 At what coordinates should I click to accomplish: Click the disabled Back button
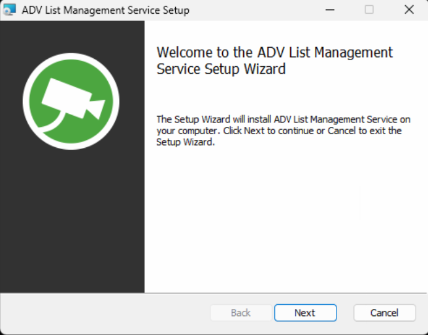pos(240,313)
